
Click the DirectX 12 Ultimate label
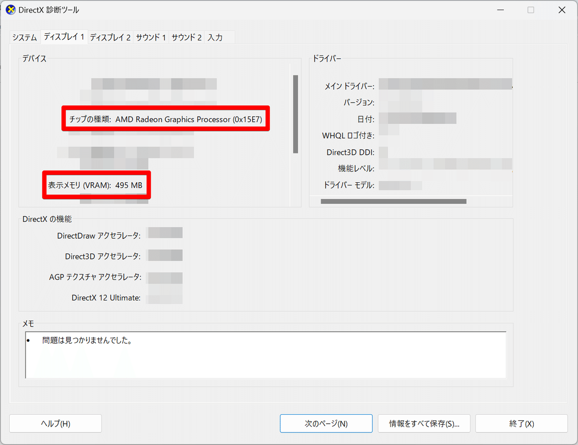[106, 298]
